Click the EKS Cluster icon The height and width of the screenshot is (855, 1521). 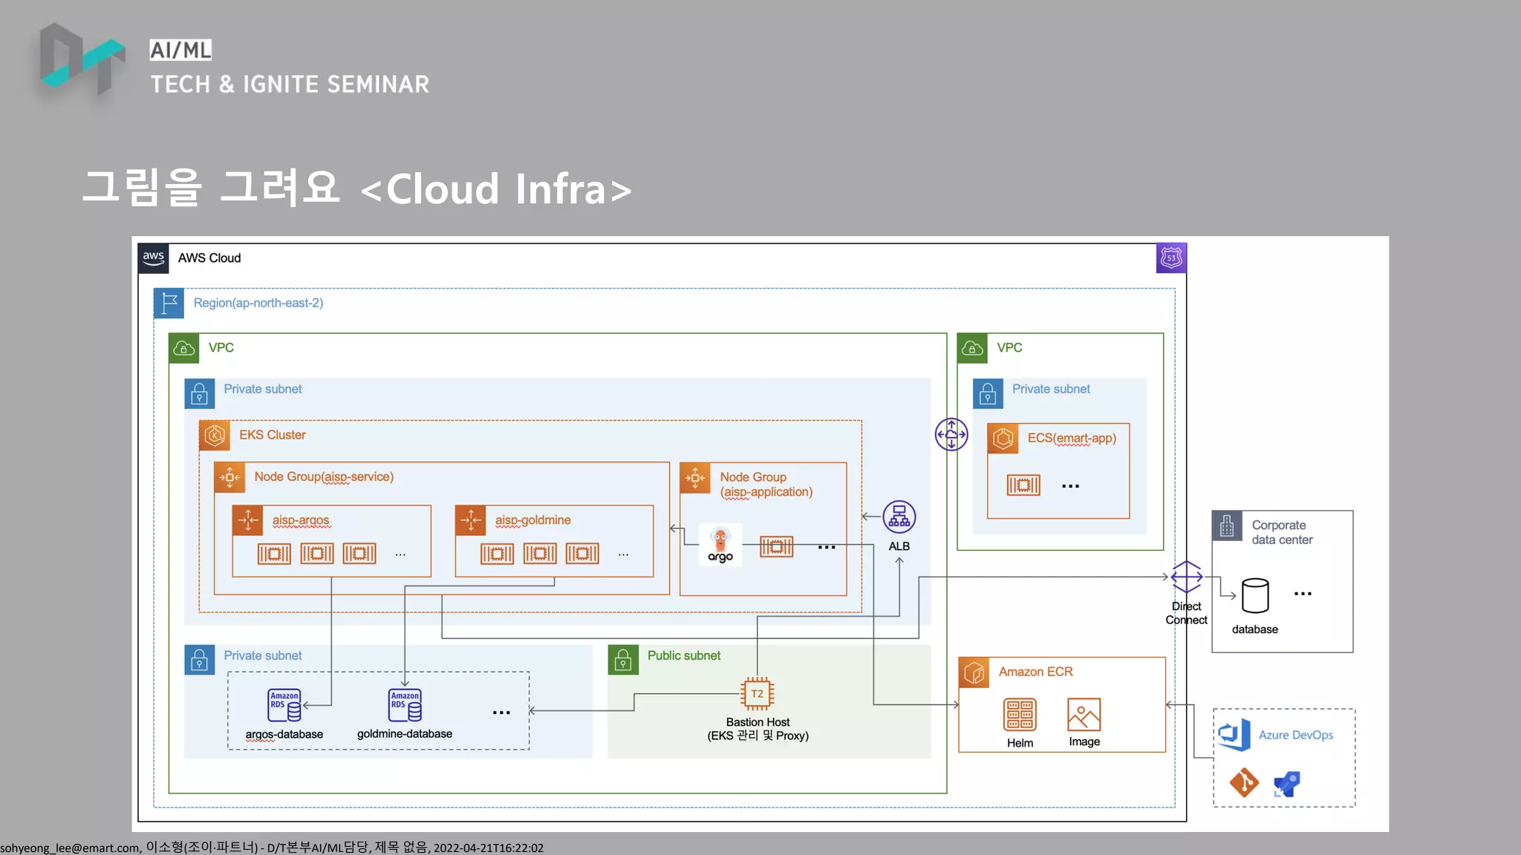[x=215, y=436]
